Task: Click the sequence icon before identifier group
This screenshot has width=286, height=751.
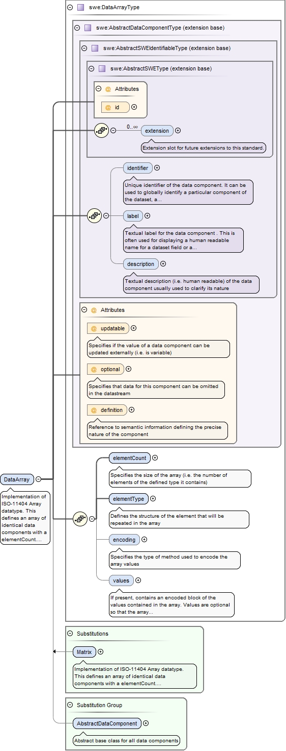Action: pos(94,215)
